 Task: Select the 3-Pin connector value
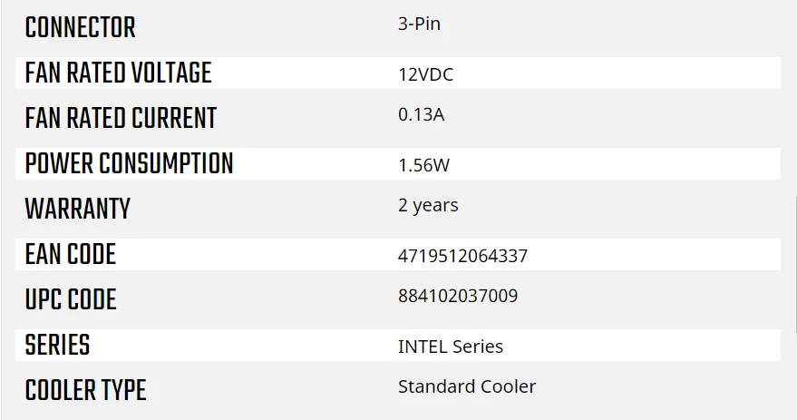tap(419, 24)
